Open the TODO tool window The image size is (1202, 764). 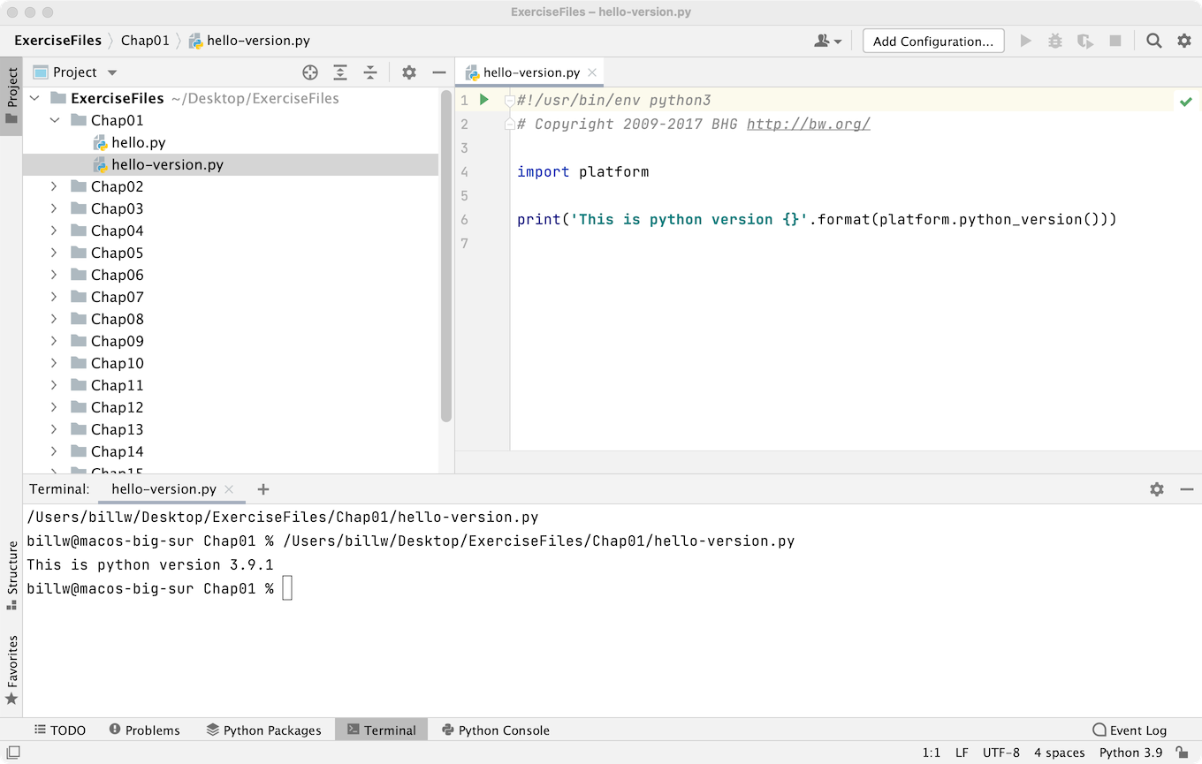coord(60,730)
